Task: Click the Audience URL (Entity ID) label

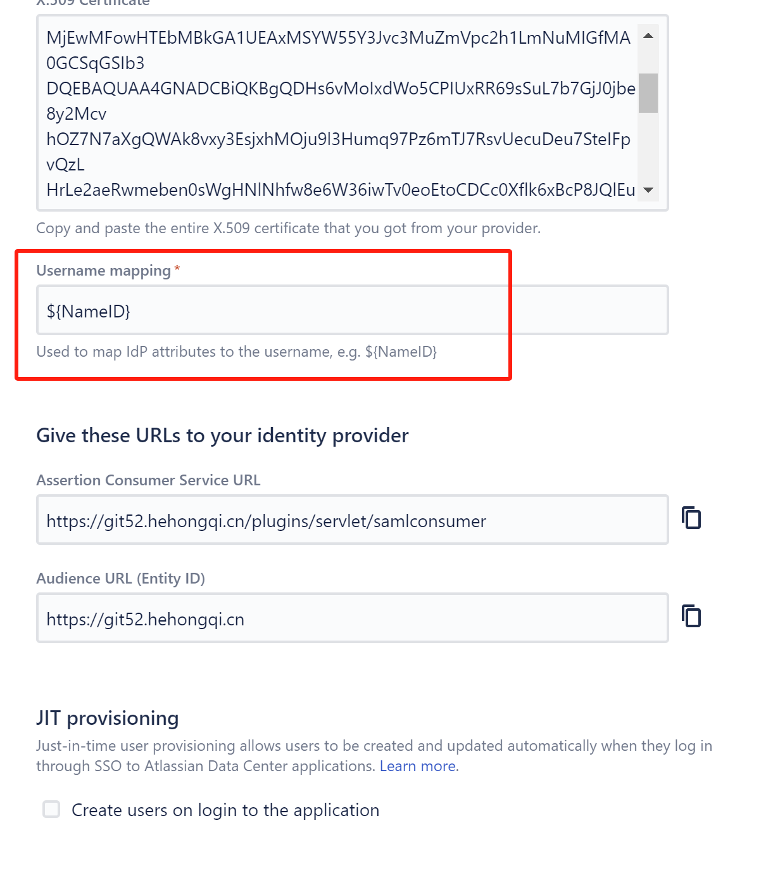Action: (120, 578)
